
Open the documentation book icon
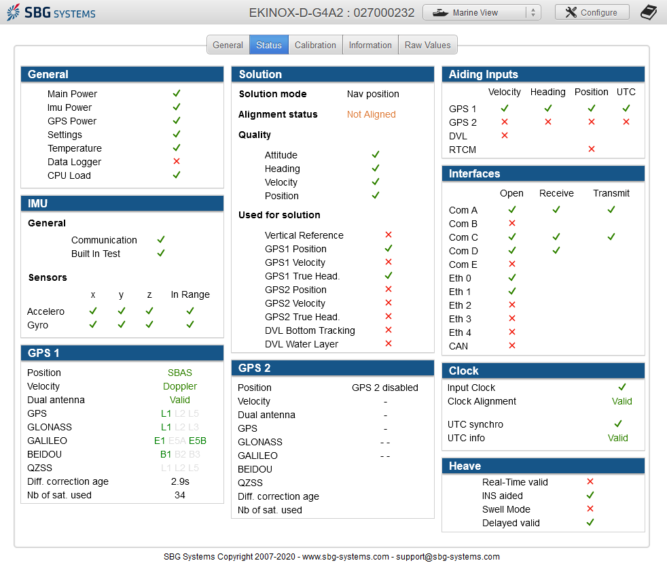pyautogui.click(x=649, y=12)
